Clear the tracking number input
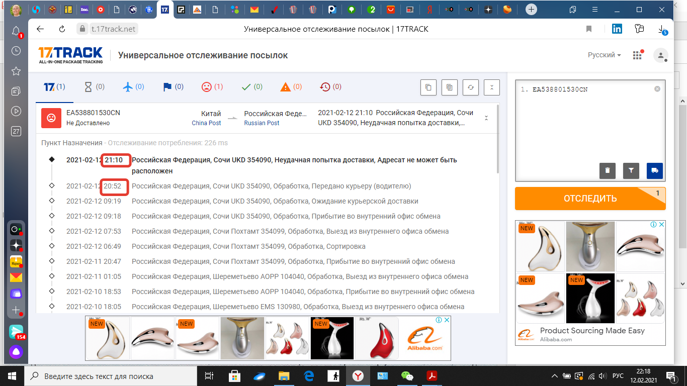The height and width of the screenshot is (386, 687). click(x=657, y=89)
